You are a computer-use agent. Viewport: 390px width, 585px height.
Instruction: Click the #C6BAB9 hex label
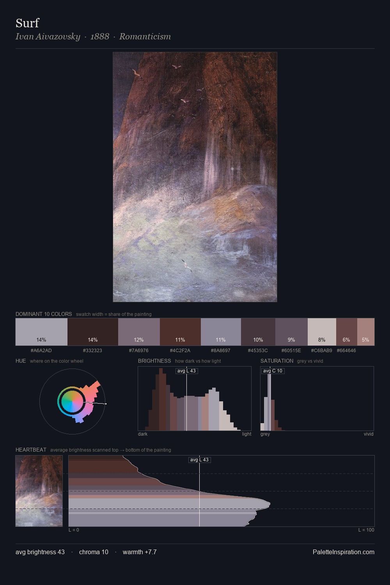[x=322, y=351]
